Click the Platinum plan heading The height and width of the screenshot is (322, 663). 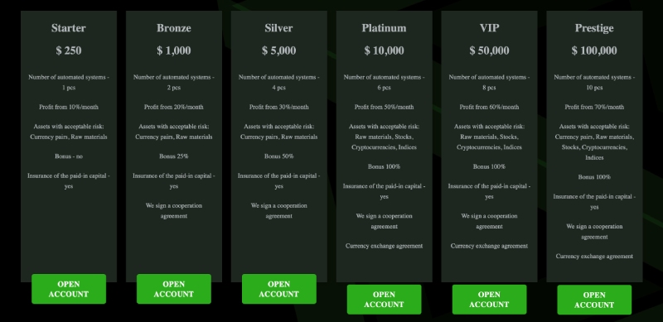click(x=384, y=28)
